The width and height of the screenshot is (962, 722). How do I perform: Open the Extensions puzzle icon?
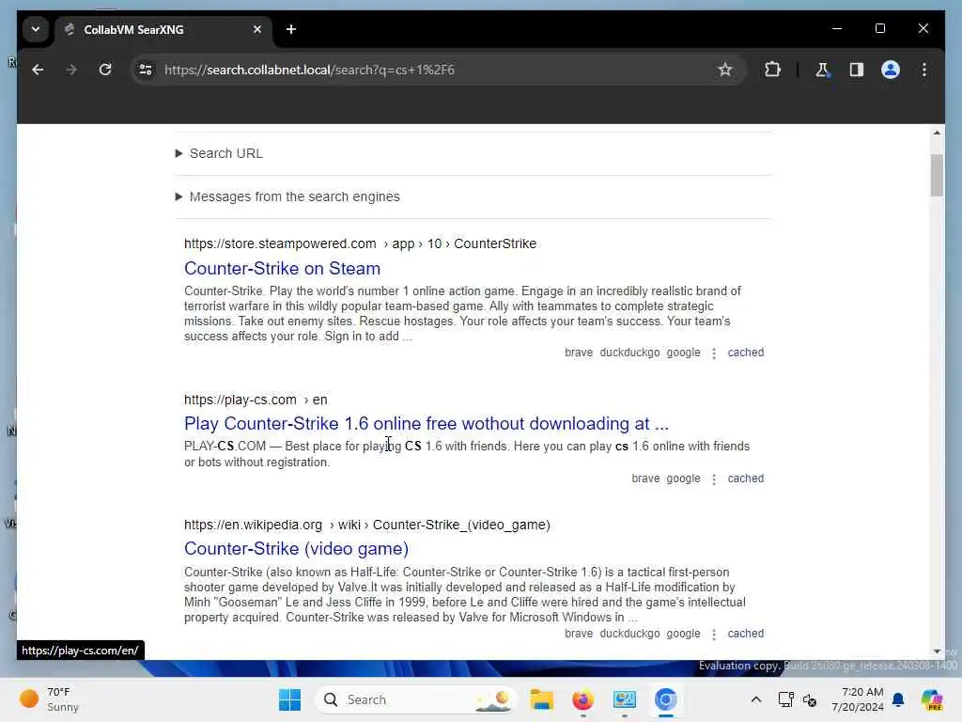point(772,70)
